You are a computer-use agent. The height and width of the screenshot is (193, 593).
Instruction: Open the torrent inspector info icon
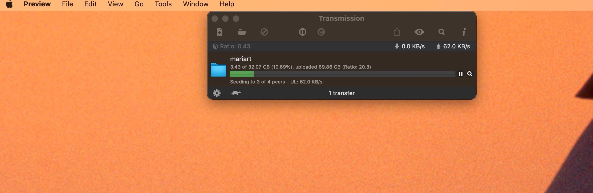(x=464, y=32)
